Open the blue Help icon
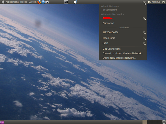This screenshot has height=124, width=166. 43,2
